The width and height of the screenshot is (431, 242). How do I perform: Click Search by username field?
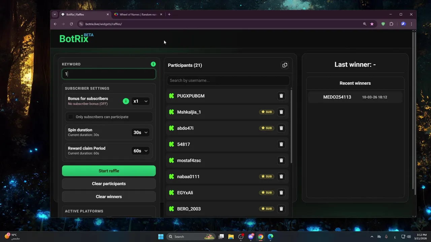(x=228, y=80)
